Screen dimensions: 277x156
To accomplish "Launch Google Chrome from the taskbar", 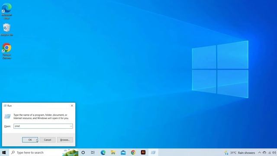I will (x=133, y=153).
